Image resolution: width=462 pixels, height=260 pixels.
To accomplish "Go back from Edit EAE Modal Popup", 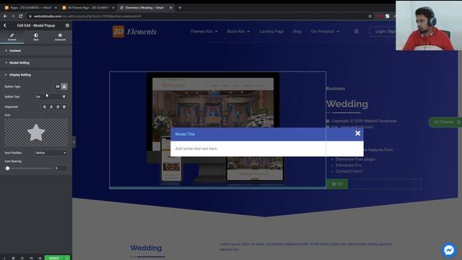I will point(5,26).
